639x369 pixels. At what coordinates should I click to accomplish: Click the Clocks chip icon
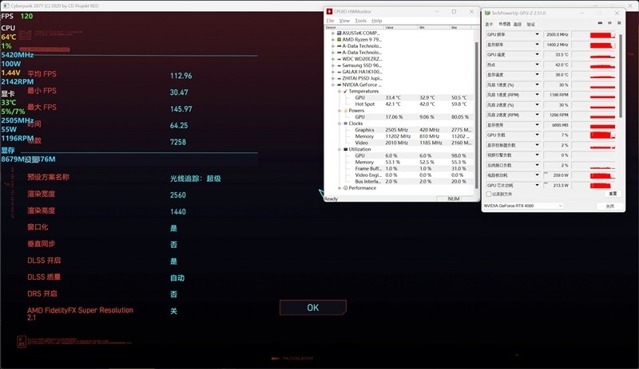346,124
